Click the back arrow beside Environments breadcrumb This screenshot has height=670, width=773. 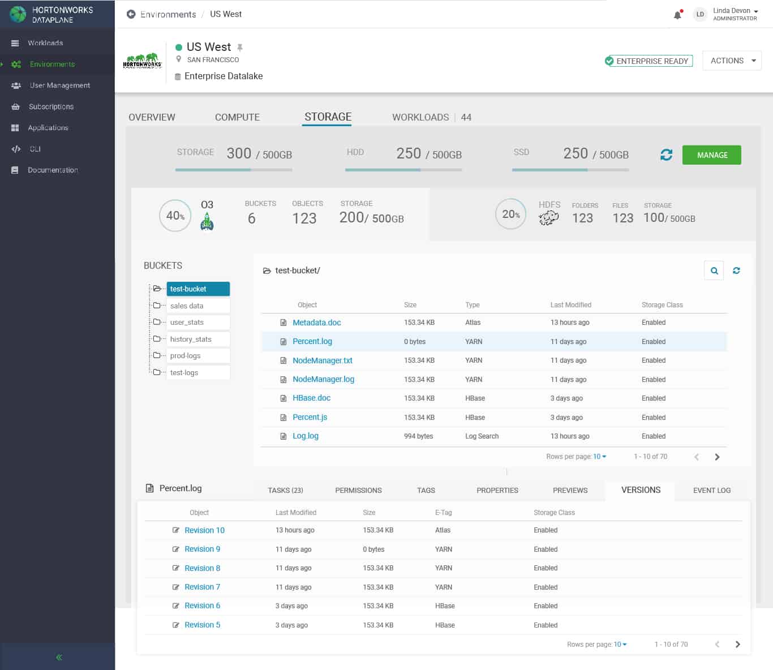point(131,14)
